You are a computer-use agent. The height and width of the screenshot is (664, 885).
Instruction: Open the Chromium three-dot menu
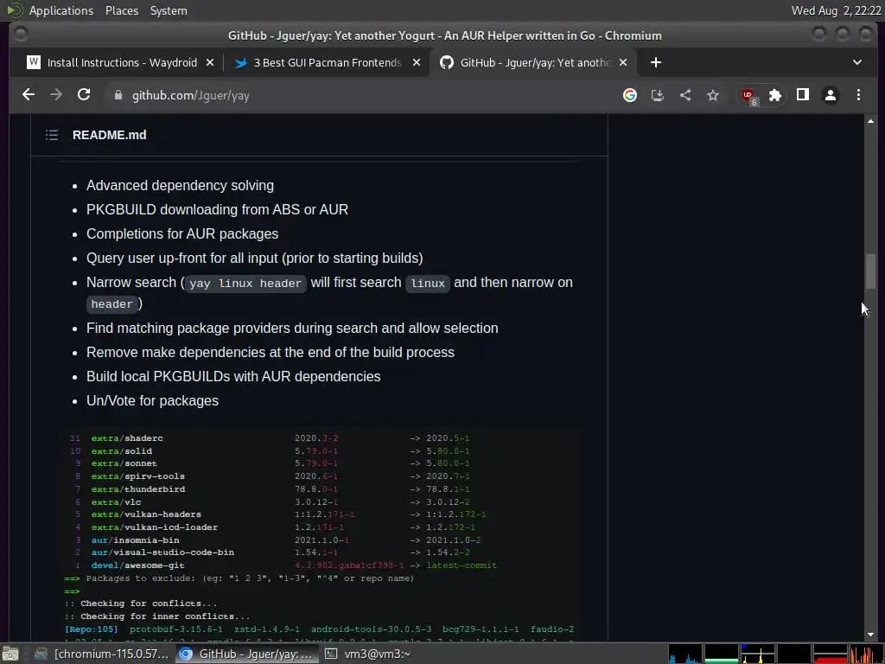coord(858,95)
